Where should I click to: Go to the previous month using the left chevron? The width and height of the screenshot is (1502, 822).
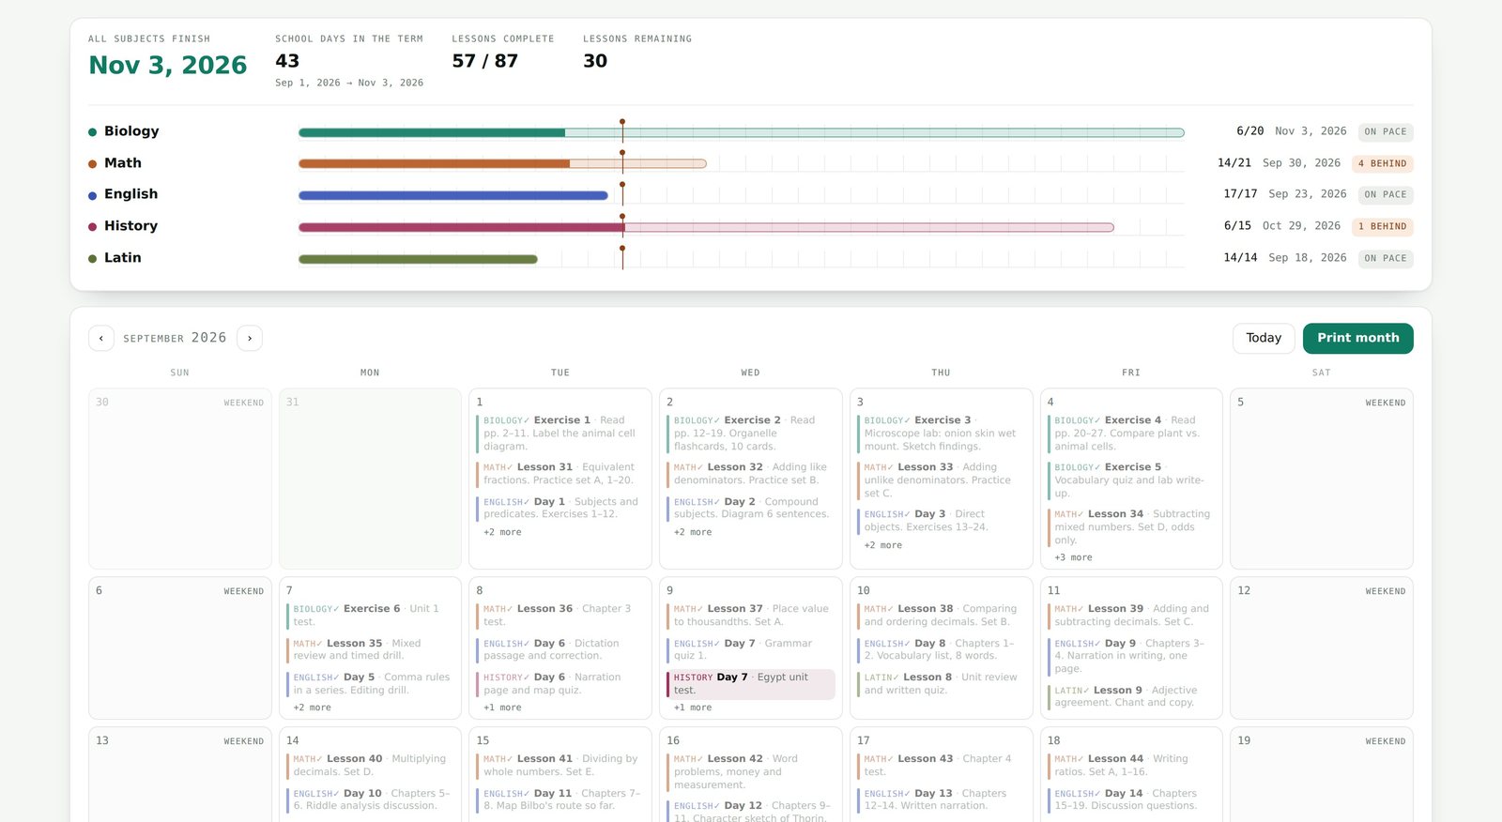(x=101, y=338)
